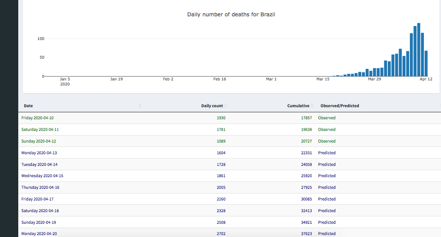Click the Mar 29 x-axis label
This screenshot has height=237, width=441.
pyautogui.click(x=374, y=79)
